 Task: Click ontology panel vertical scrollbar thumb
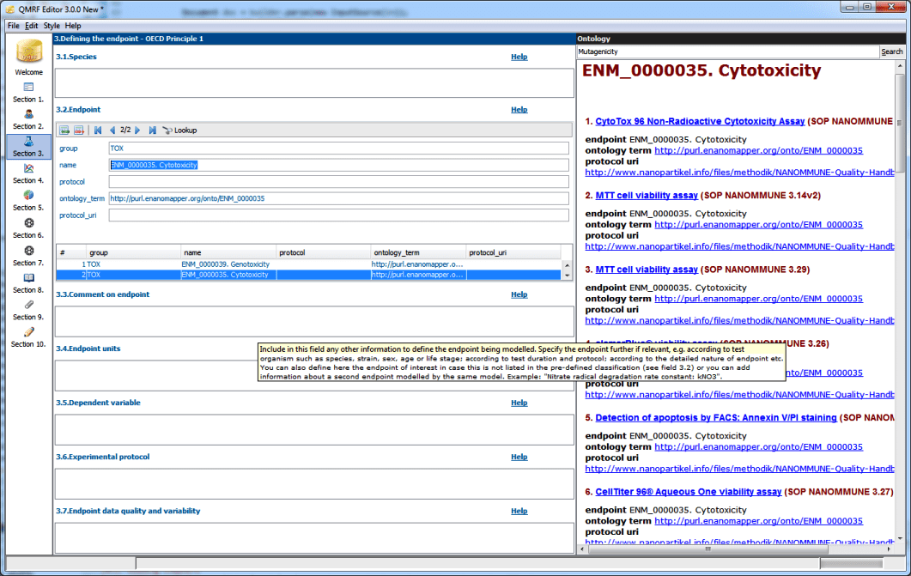pos(899,122)
